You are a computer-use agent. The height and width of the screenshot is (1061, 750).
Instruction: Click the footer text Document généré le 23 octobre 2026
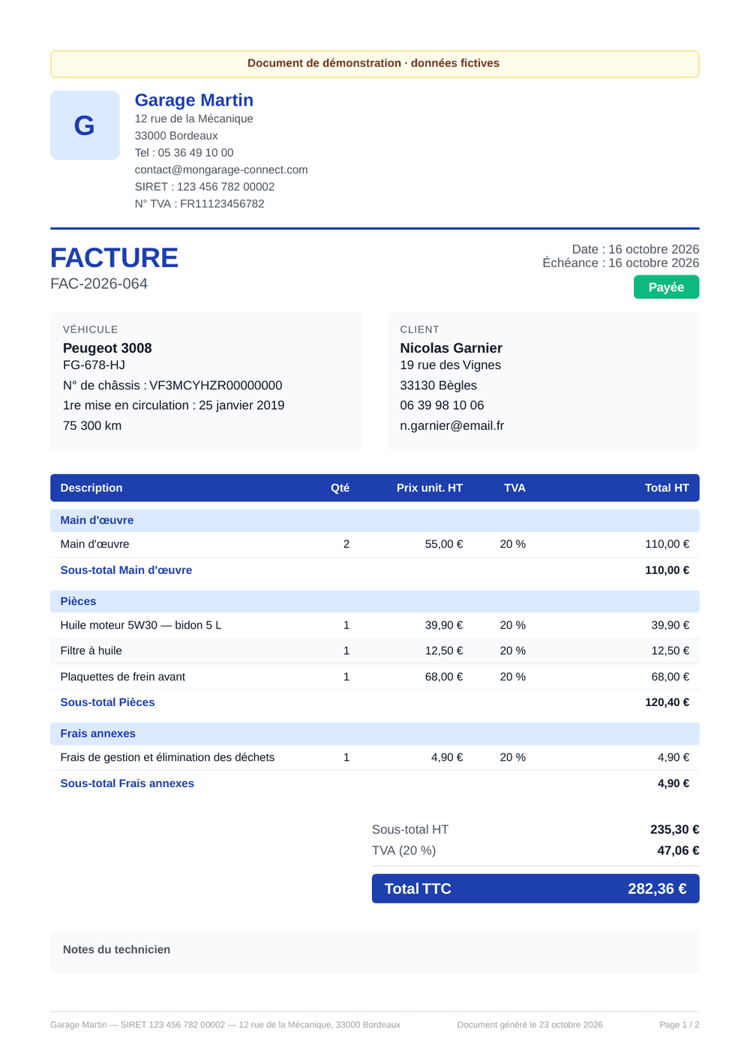(530, 1025)
